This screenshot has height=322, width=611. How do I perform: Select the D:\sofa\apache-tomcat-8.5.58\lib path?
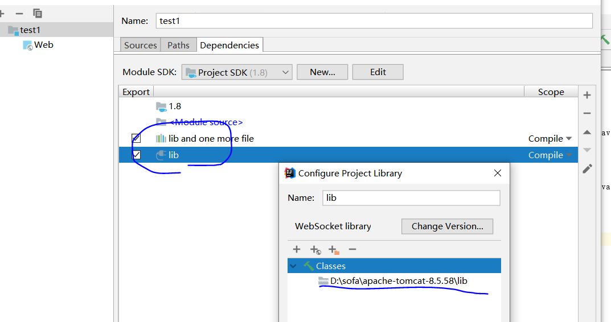(x=399, y=280)
